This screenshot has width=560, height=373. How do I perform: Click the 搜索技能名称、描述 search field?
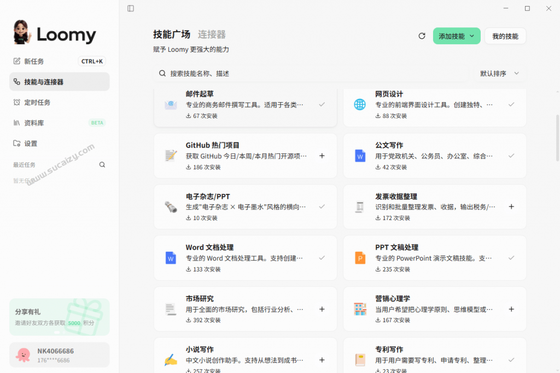coord(311,74)
